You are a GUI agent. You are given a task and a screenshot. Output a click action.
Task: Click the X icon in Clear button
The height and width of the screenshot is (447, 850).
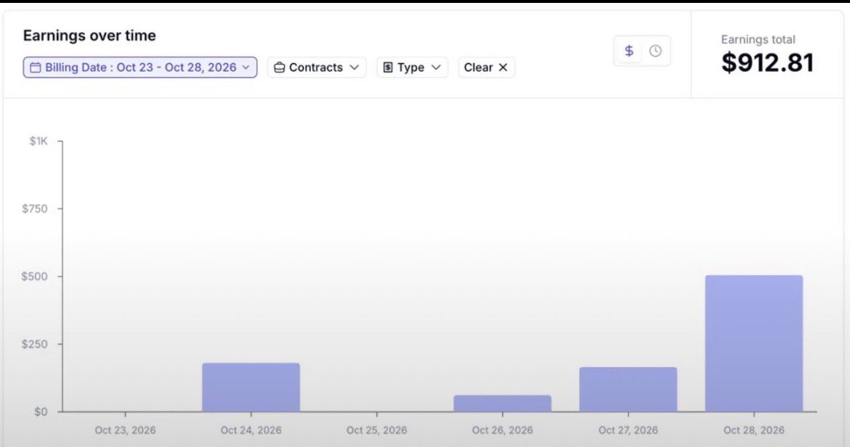[503, 67]
